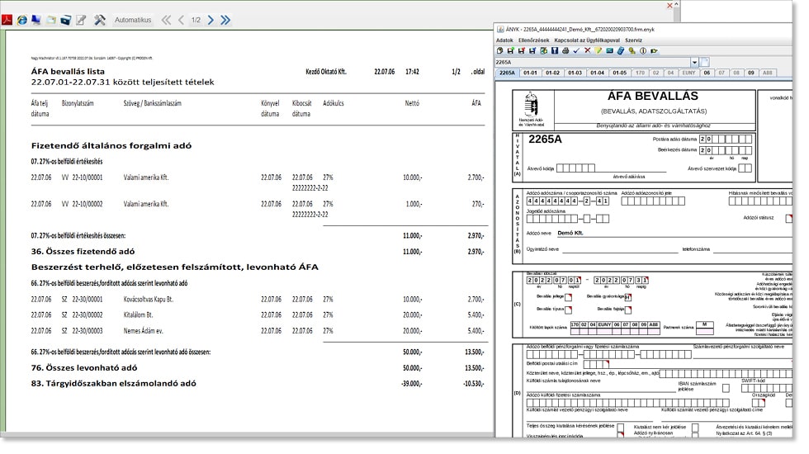Open the Bevallás gyakorisága field
This screenshot has width=809, height=454.
click(627, 296)
